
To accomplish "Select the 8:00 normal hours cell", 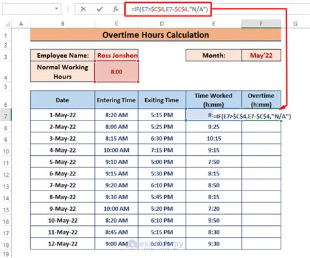I will coord(116,71).
